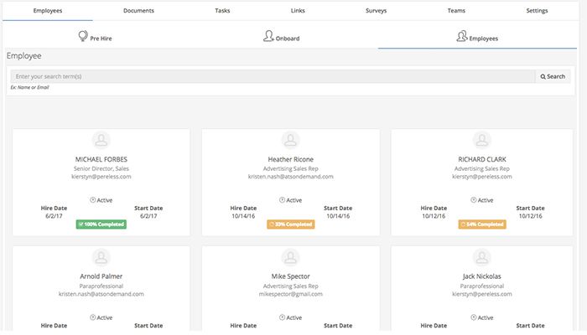Click Michael Forbes' profile avatar icon
The height and width of the screenshot is (335, 587).
101,141
